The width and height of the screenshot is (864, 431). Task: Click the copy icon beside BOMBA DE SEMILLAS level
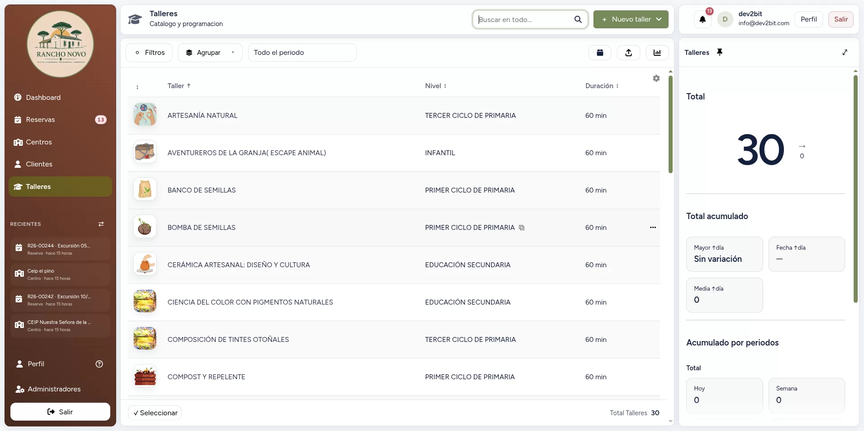[x=521, y=228]
